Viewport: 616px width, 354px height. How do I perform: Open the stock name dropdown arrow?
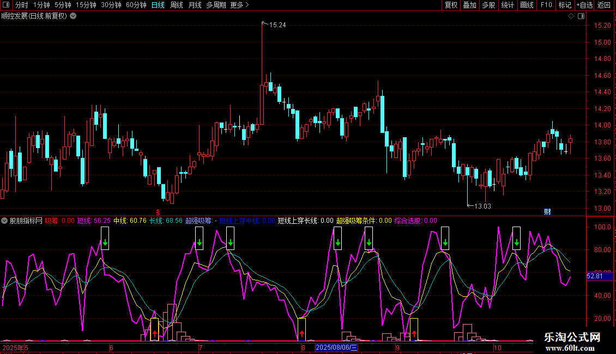tap(73, 16)
